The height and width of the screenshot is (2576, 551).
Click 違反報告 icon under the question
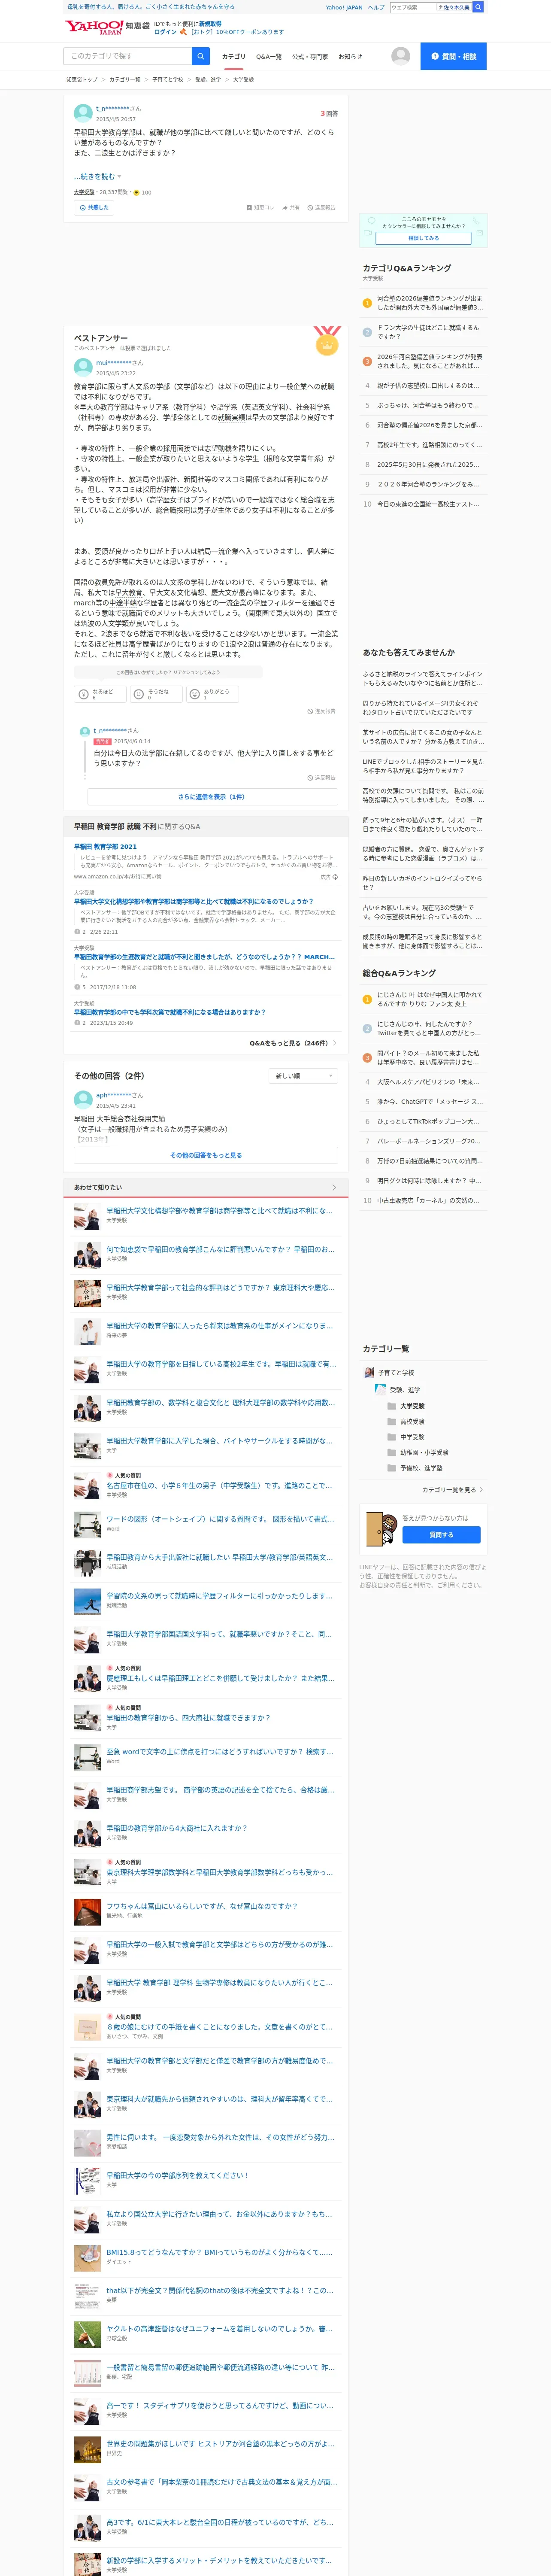click(x=321, y=208)
